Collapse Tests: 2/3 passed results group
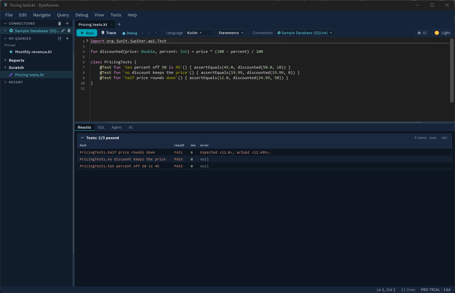 point(82,138)
